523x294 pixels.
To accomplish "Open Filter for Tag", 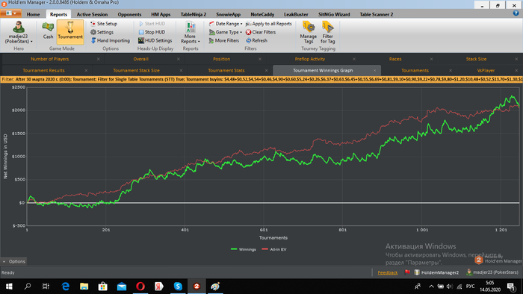I will (x=327, y=32).
